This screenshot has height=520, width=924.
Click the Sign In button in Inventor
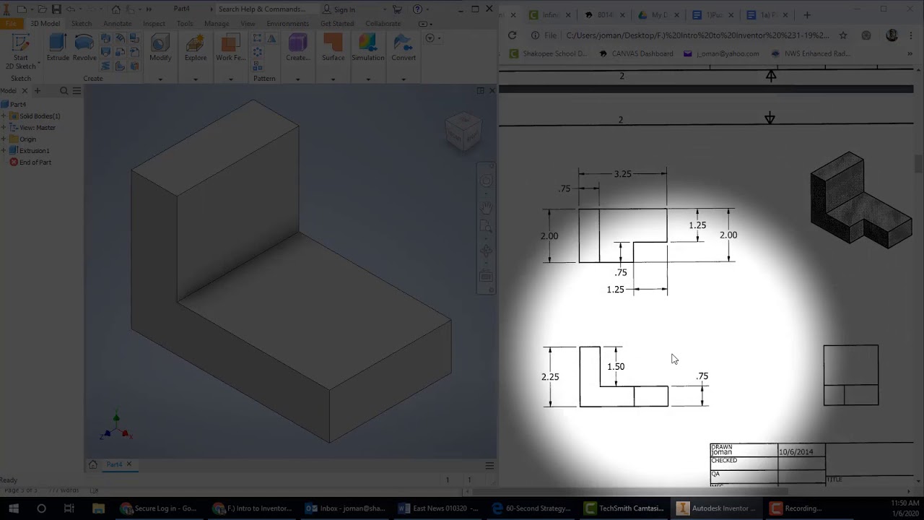[339, 10]
